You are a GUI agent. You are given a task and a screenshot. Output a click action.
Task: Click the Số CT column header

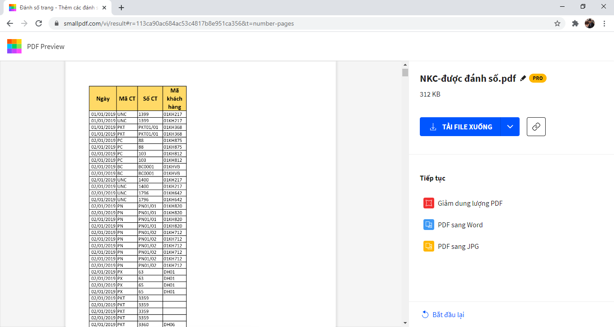coord(150,98)
